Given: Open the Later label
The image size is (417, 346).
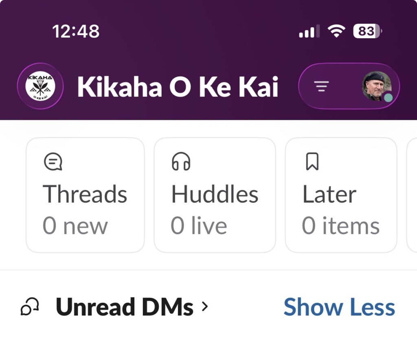Looking at the screenshot, I should coord(329,194).
